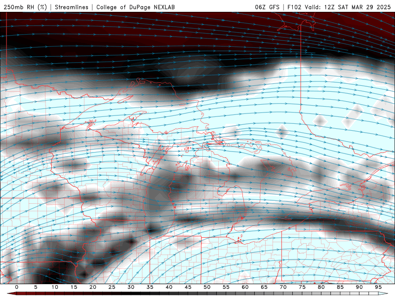Select the colorbar label "90"
The image size is (395, 296).
point(359,287)
